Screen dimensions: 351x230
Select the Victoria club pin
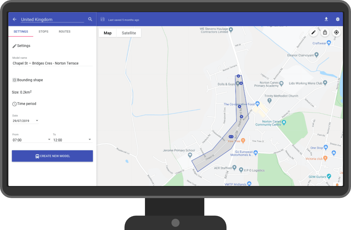(x=325, y=158)
